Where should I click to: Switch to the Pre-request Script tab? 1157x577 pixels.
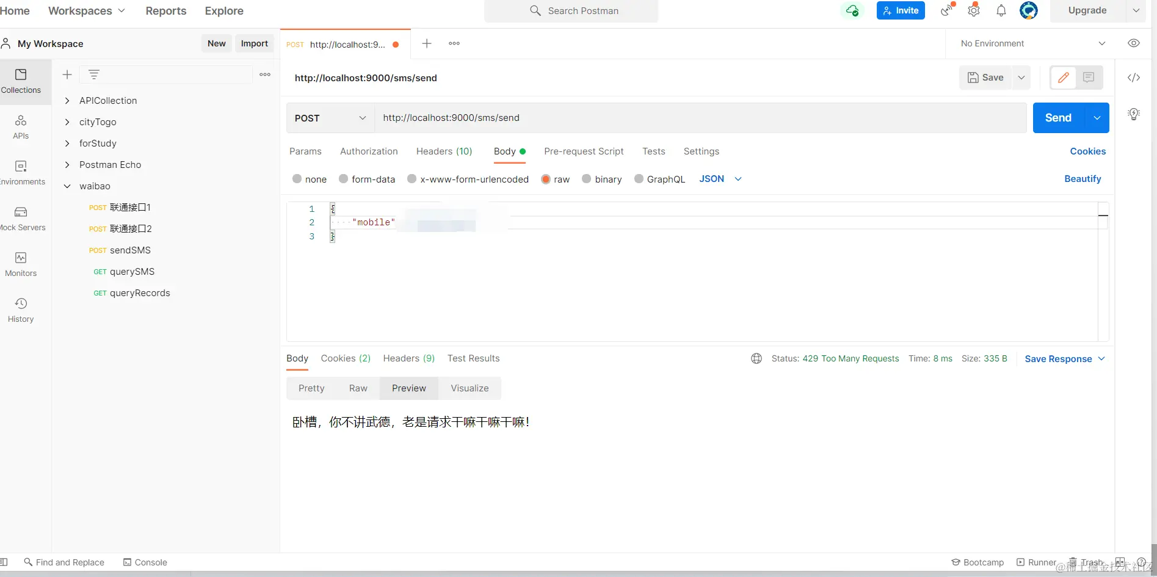(584, 151)
